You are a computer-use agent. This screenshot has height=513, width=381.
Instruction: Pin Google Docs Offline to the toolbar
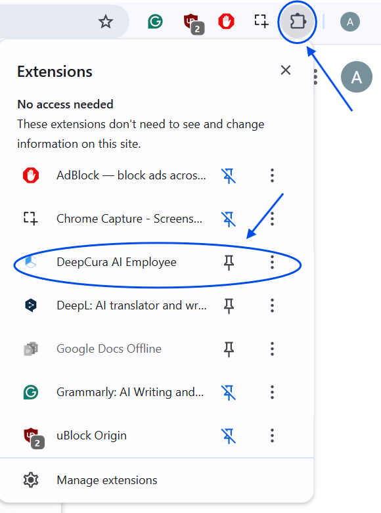(229, 349)
